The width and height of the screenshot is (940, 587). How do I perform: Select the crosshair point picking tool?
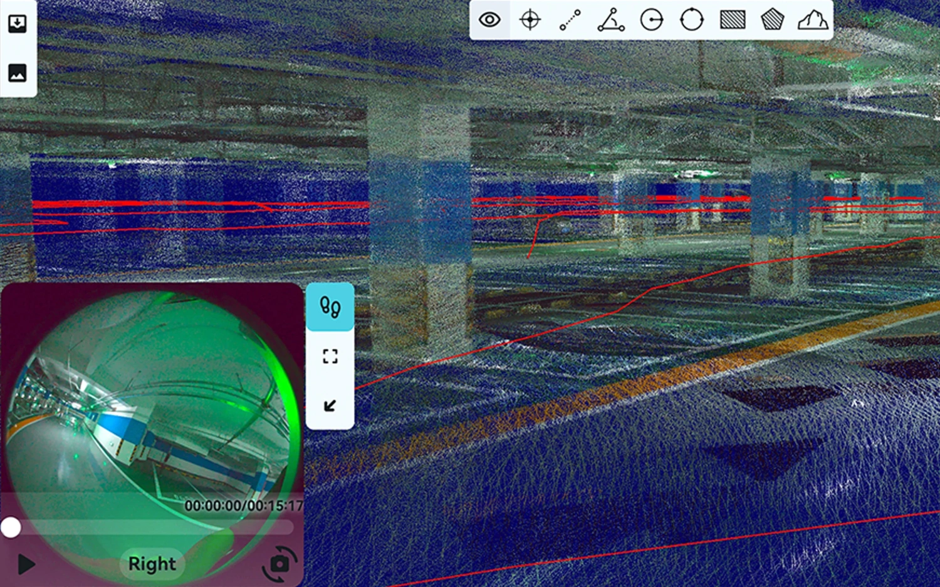(x=530, y=20)
